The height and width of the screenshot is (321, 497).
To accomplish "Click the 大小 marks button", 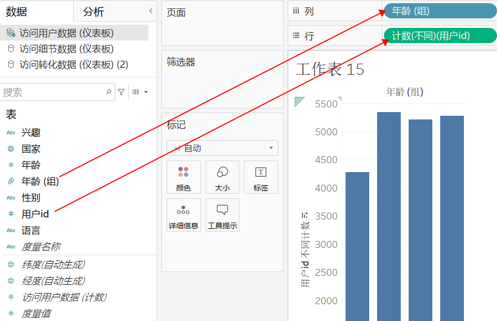I will 222,177.
